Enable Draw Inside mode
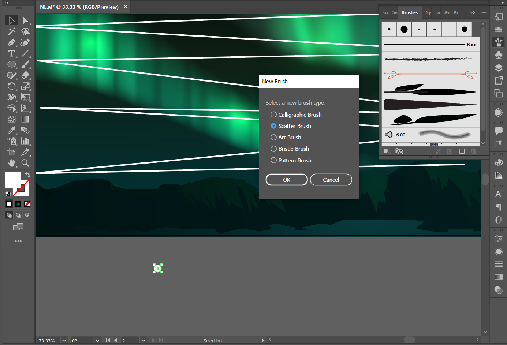This screenshot has width=507, height=345. [x=27, y=215]
